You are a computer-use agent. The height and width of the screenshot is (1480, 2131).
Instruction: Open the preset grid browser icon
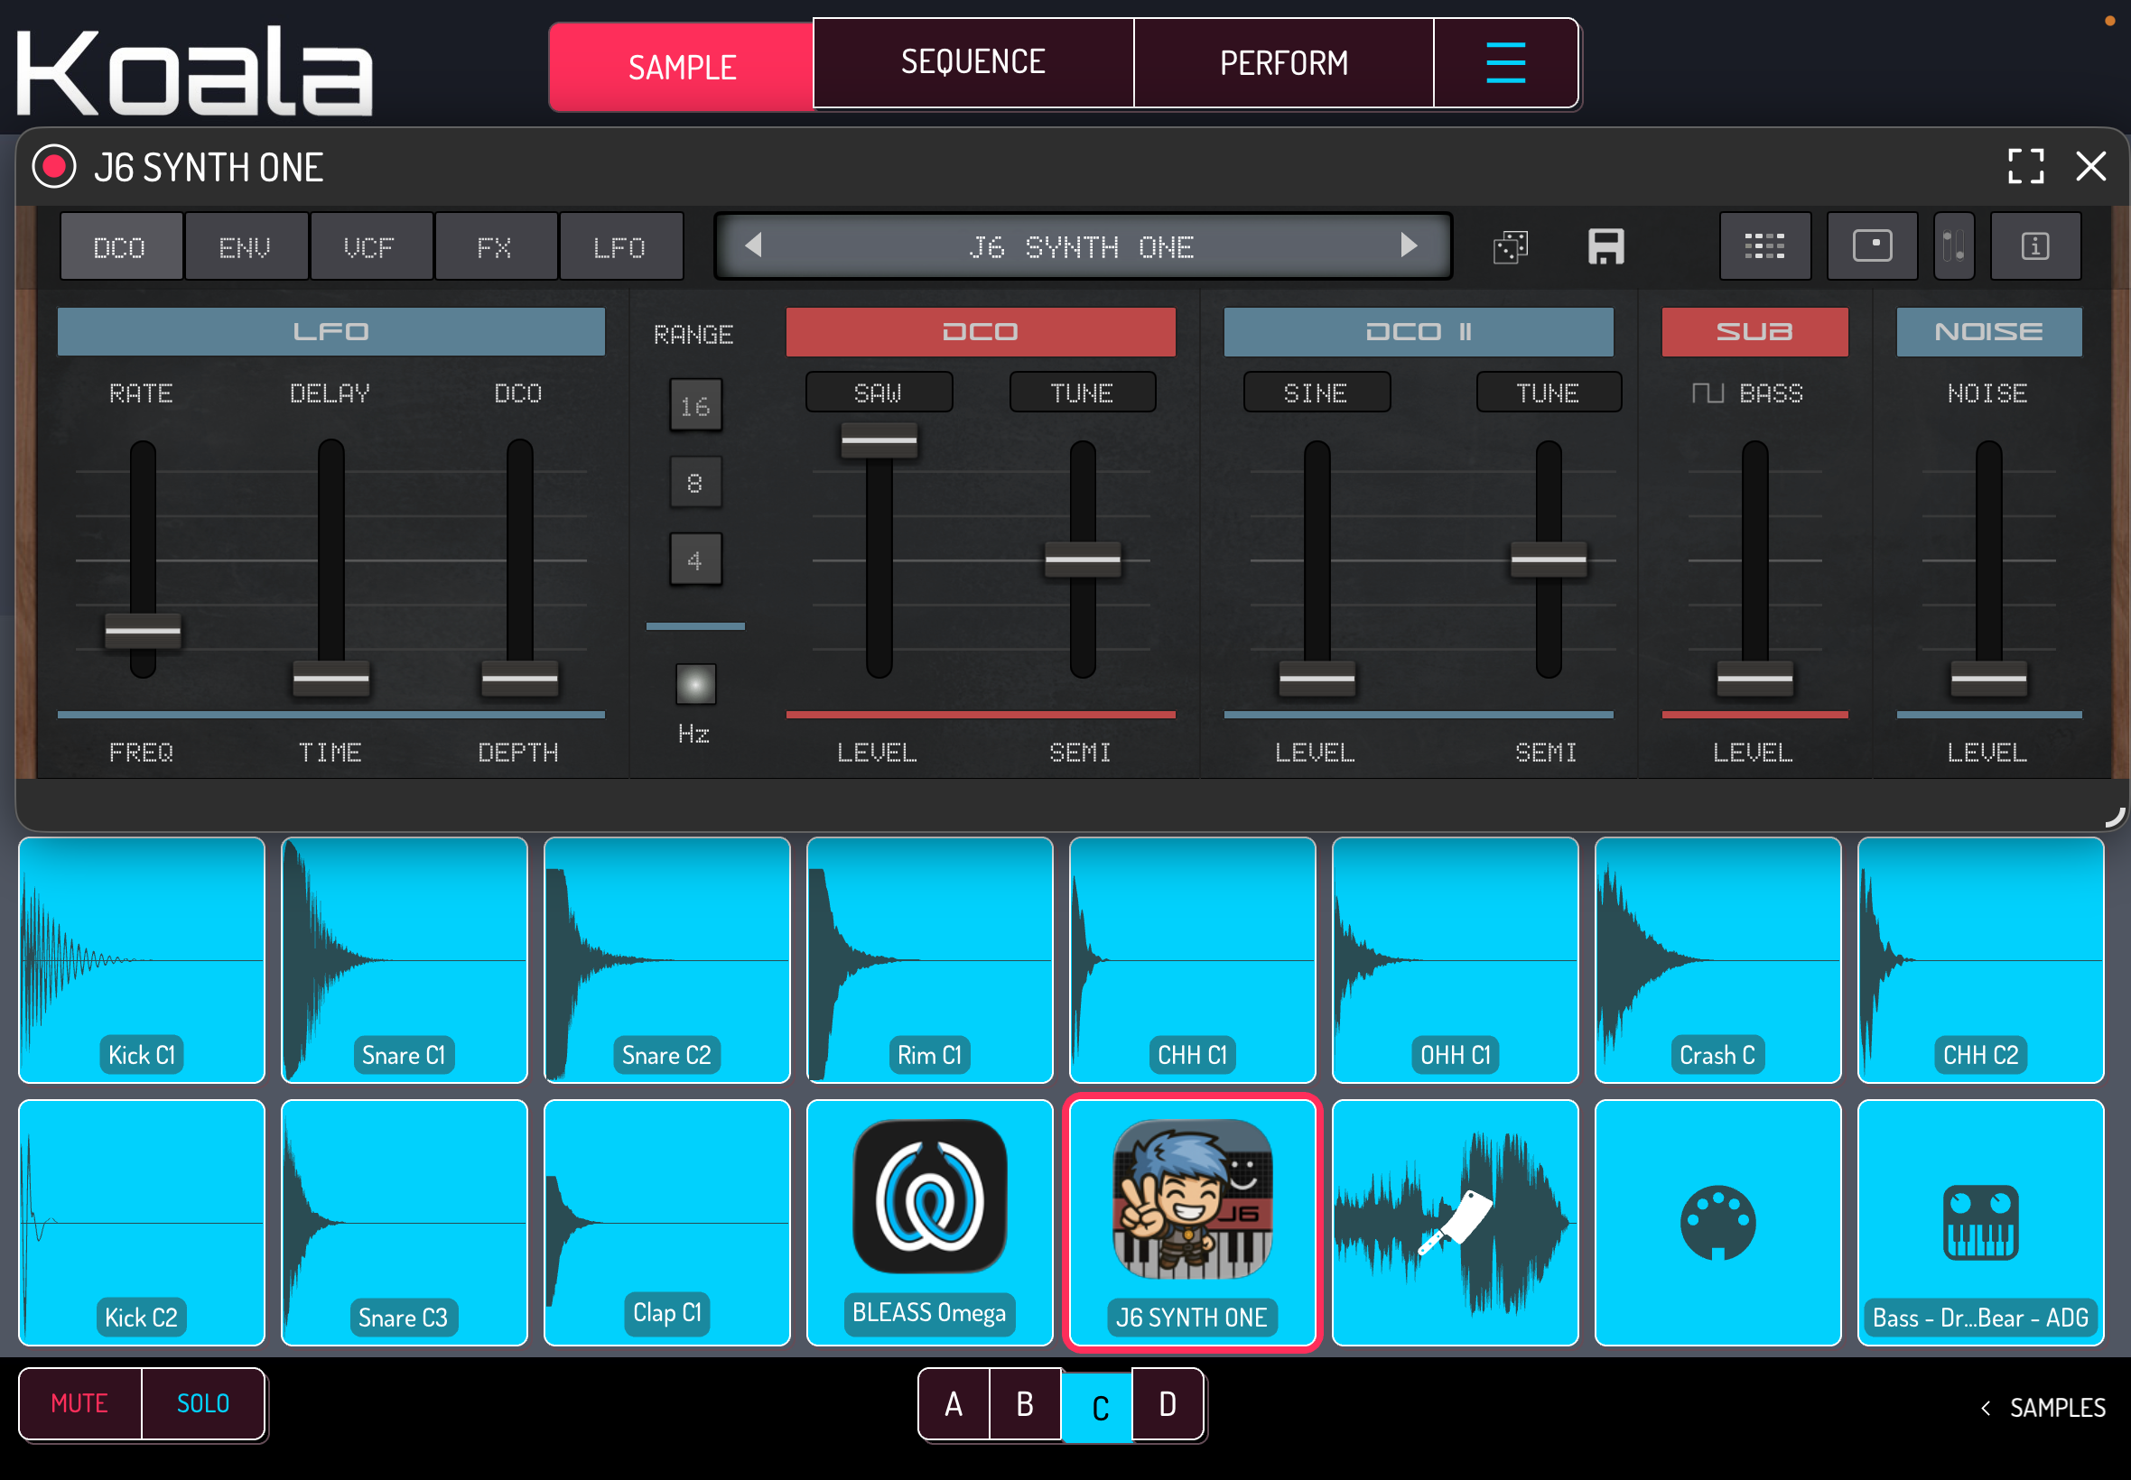coord(1764,246)
